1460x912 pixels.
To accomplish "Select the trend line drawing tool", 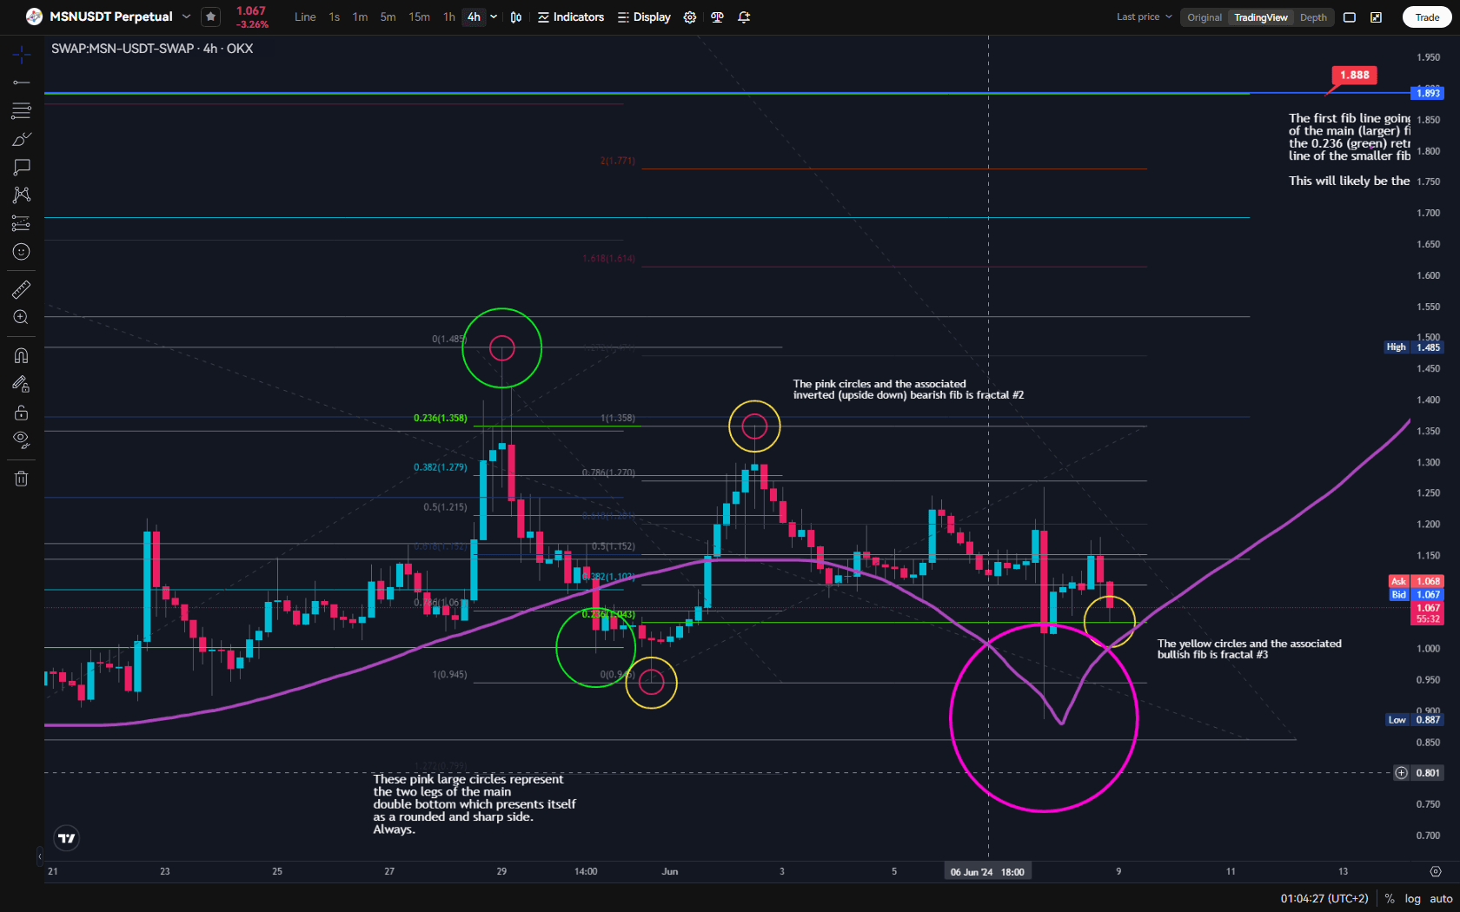I will click(22, 83).
